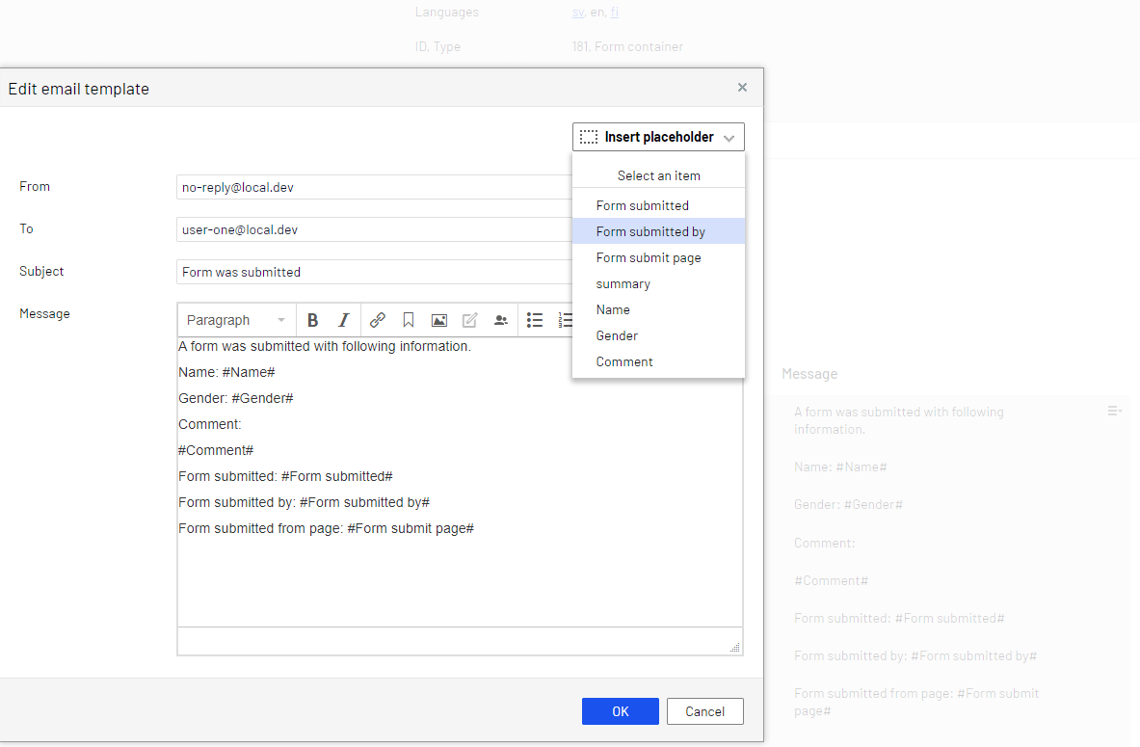Apply italic formatting
The height and width of the screenshot is (747, 1140).
(343, 319)
